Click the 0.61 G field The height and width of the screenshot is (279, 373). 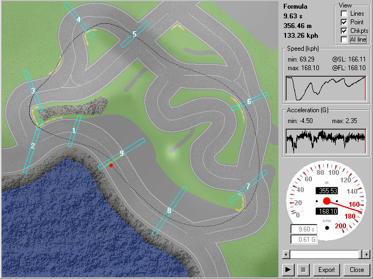click(x=304, y=240)
